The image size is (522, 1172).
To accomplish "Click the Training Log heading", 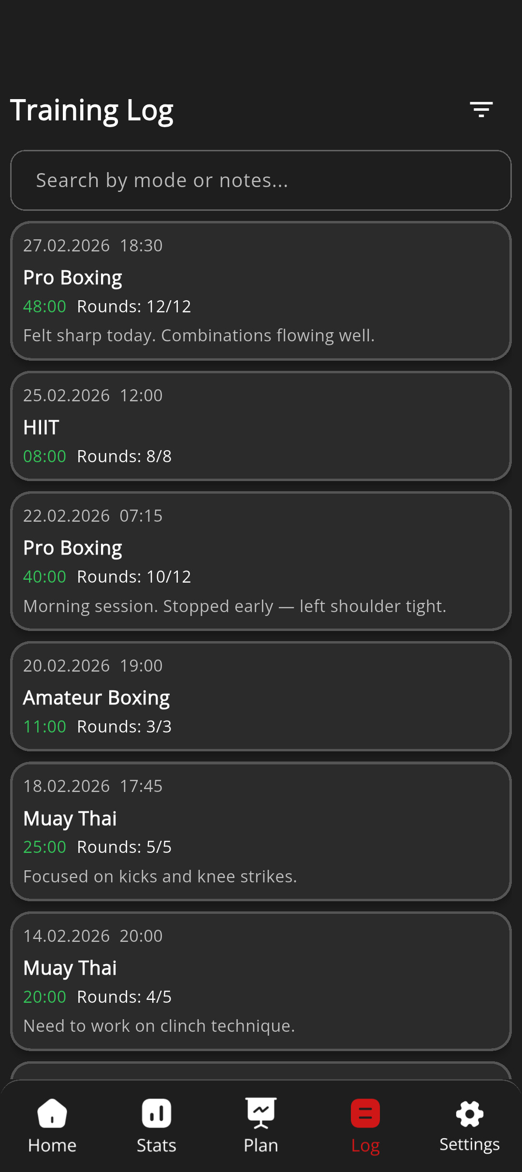I will click(92, 110).
